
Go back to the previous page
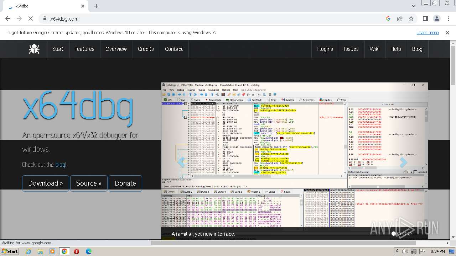point(8,18)
